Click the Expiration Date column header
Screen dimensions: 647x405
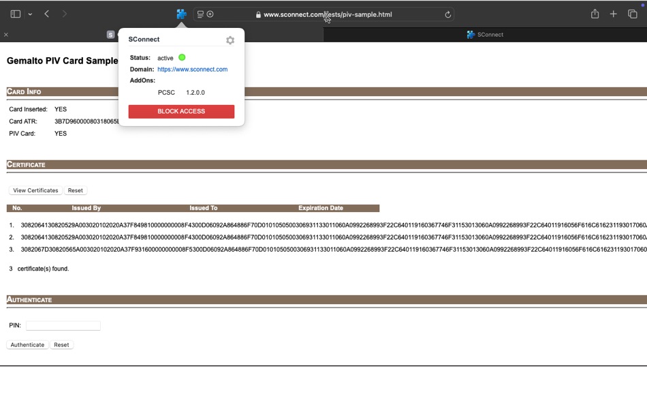pyautogui.click(x=321, y=208)
